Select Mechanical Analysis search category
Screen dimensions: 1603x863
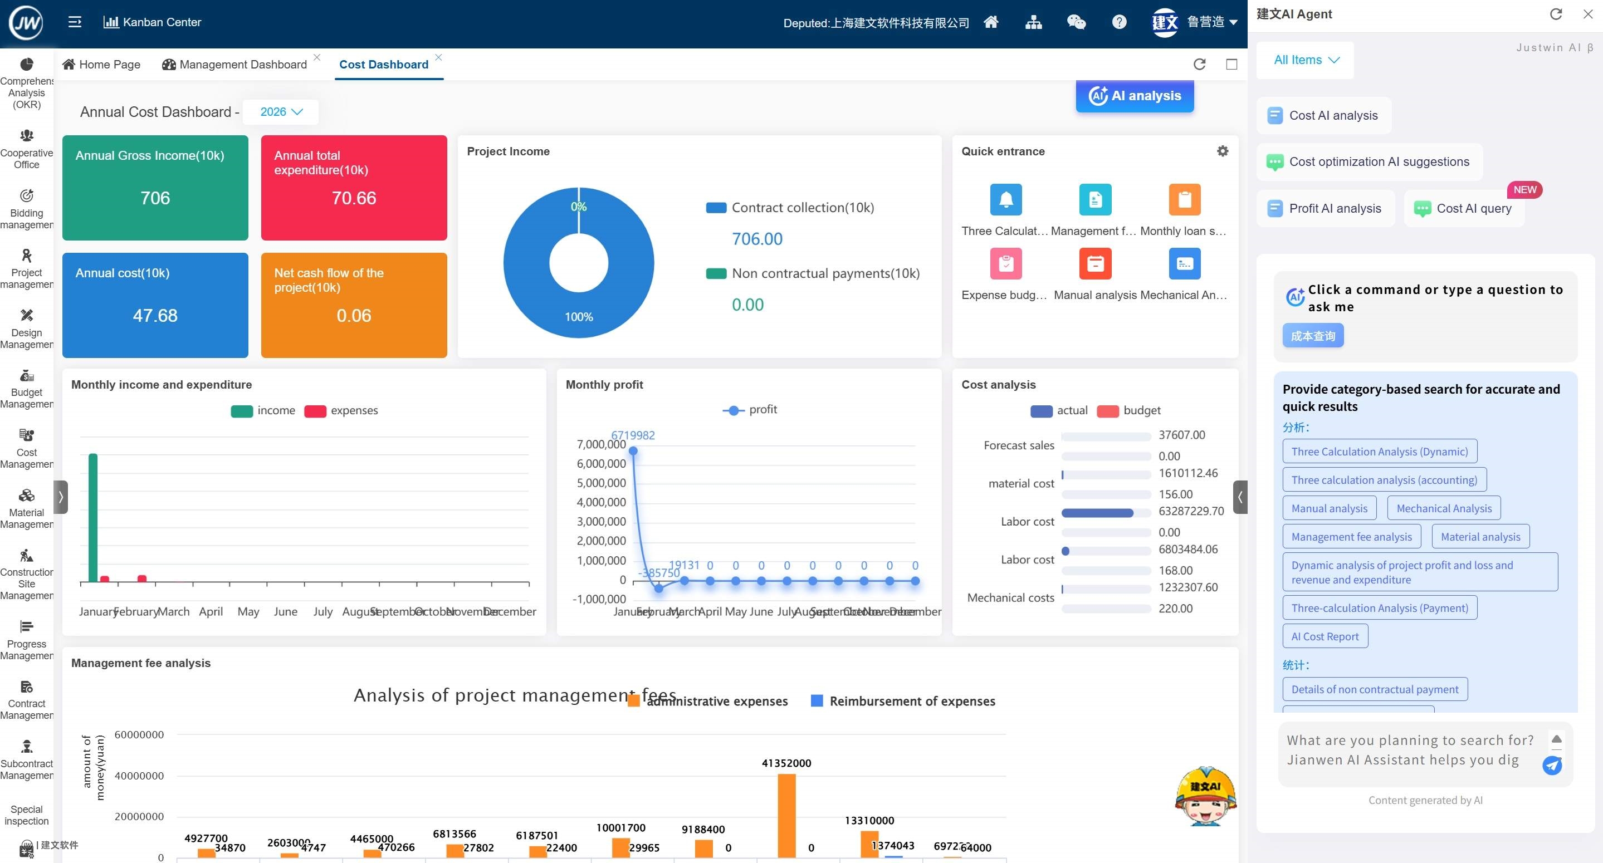point(1443,508)
